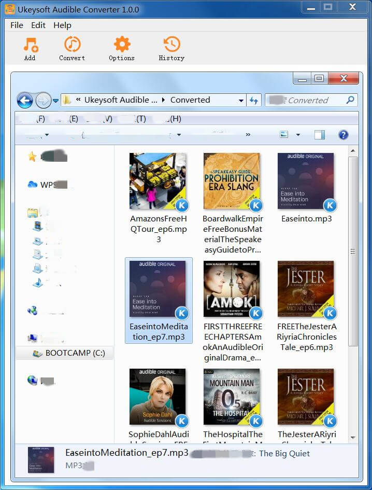Screen dimensions: 372x490
Task: Click the Add audiobook toolbar icon
Action: point(31,45)
